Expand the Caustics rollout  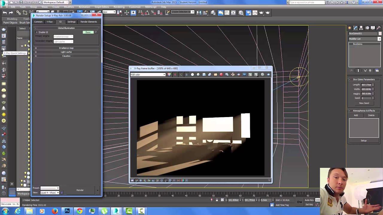(66, 56)
